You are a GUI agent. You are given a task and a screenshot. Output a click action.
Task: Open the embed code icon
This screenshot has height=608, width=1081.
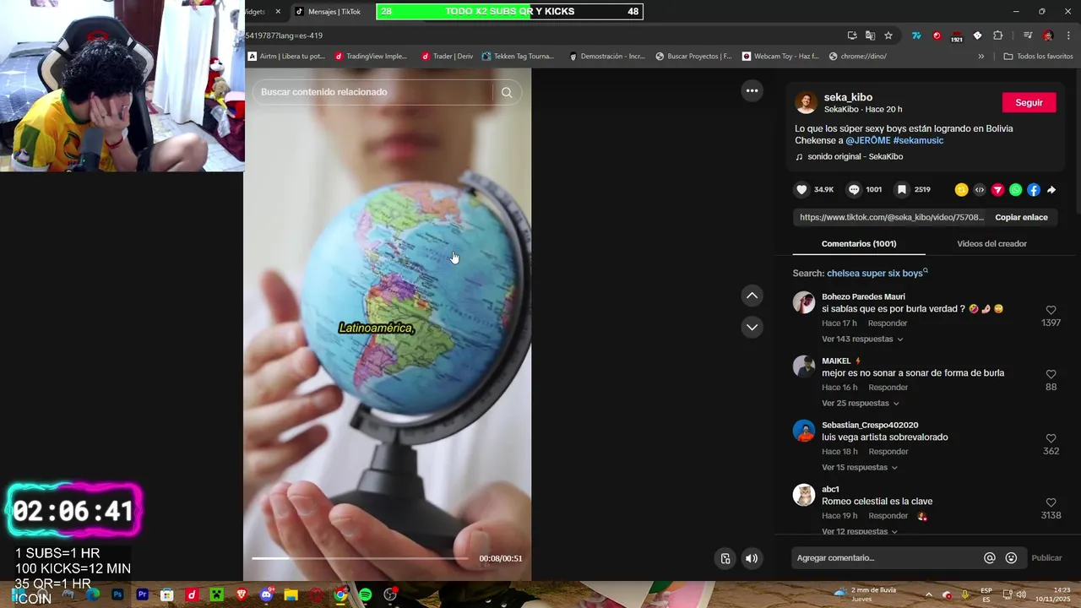pyautogui.click(x=980, y=190)
